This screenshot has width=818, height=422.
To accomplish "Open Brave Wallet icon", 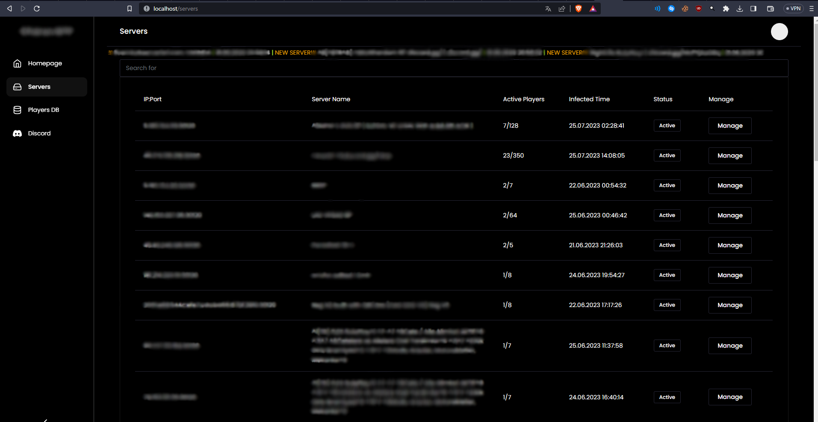I will point(771,9).
